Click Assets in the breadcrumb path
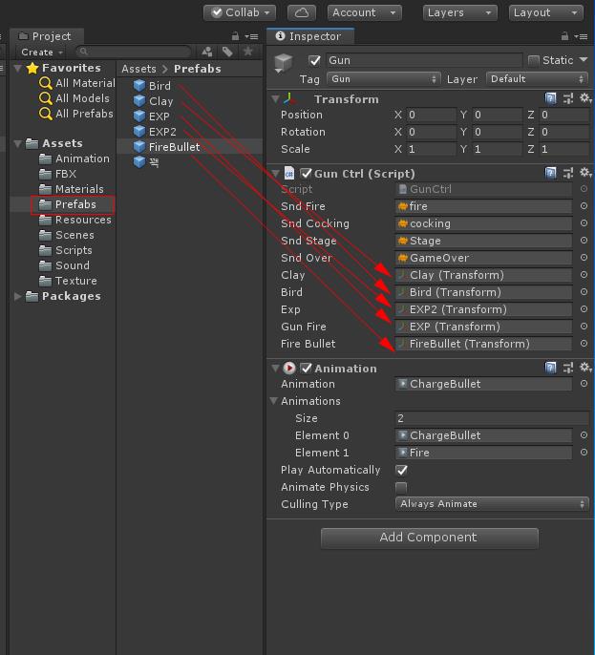595x655 pixels. tap(139, 69)
